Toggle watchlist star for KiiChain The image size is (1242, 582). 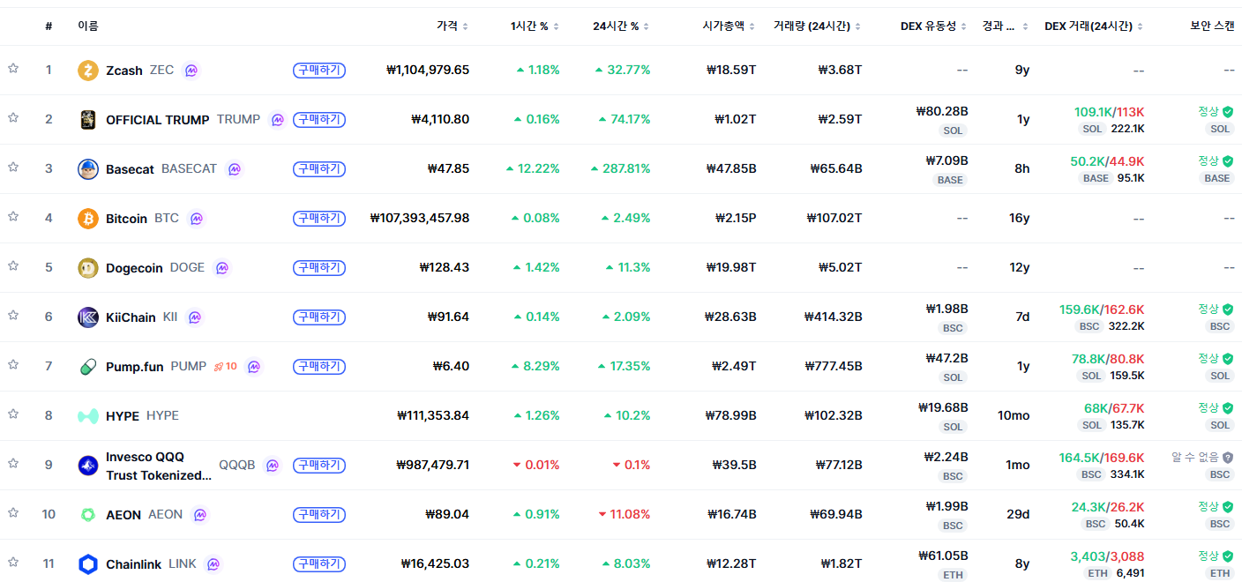(x=13, y=315)
